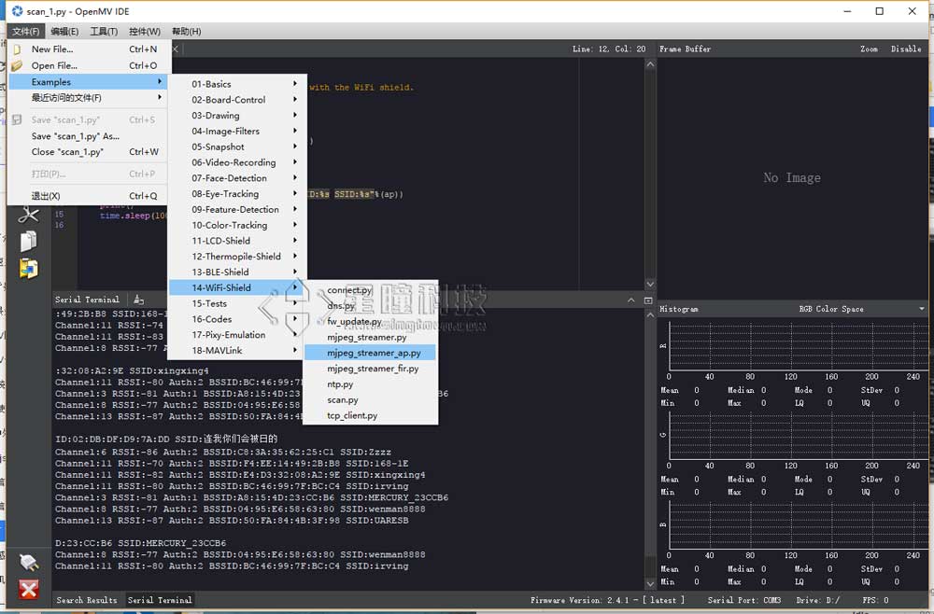
Task: Expand the 05-Snapshot examples folder
Action: point(237,147)
